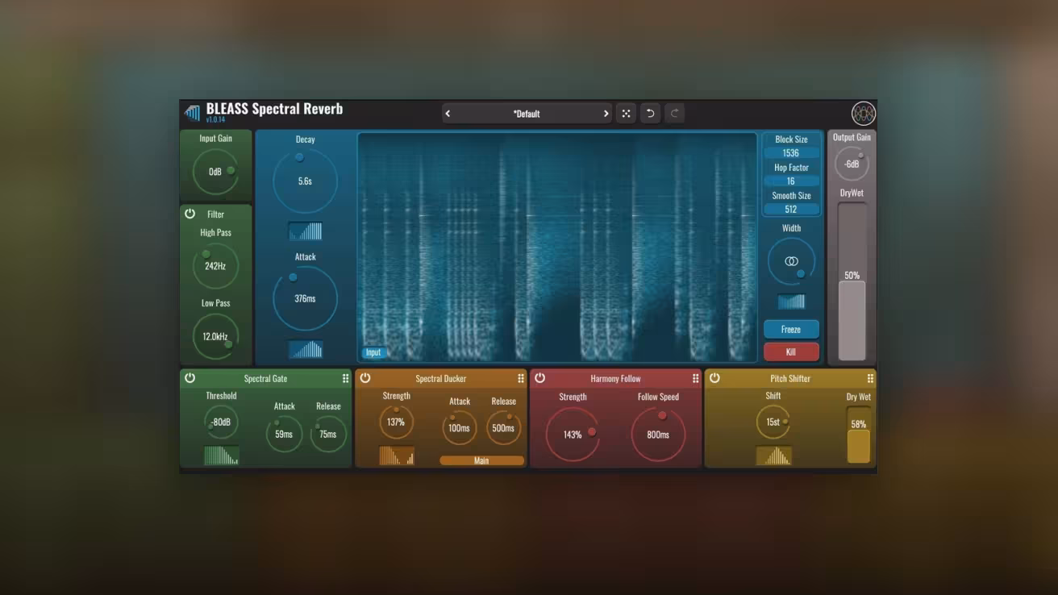The height and width of the screenshot is (595, 1058).
Task: Open the Block Size 1536 selector
Action: [x=791, y=153]
